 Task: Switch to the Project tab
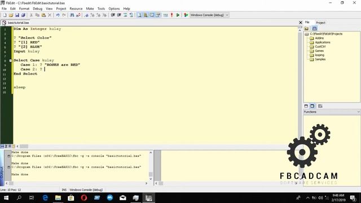pos(320,23)
